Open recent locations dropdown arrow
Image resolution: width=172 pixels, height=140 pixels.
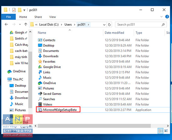[20, 24]
